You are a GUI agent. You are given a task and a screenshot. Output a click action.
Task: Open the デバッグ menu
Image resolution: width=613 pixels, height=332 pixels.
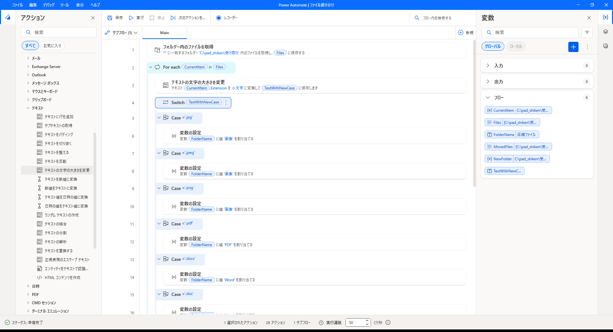pos(49,5)
